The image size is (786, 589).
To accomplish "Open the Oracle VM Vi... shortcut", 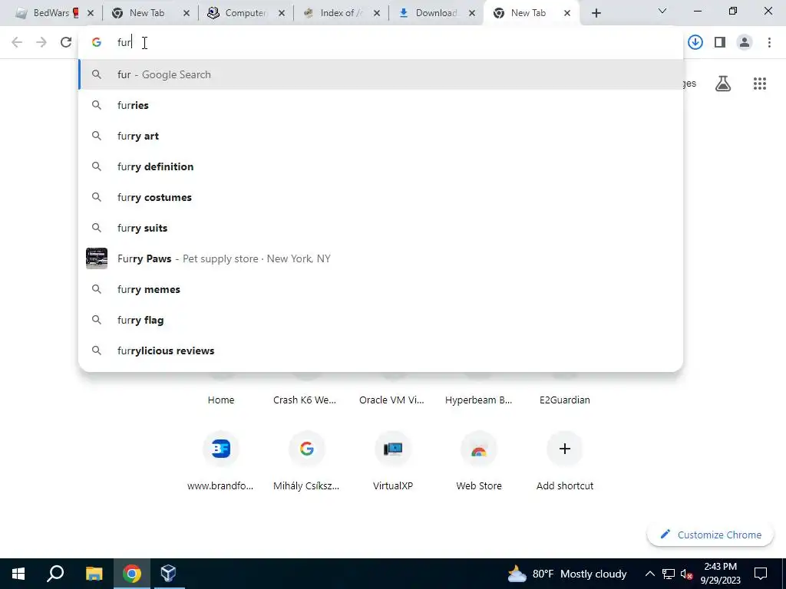I will coord(391,400).
